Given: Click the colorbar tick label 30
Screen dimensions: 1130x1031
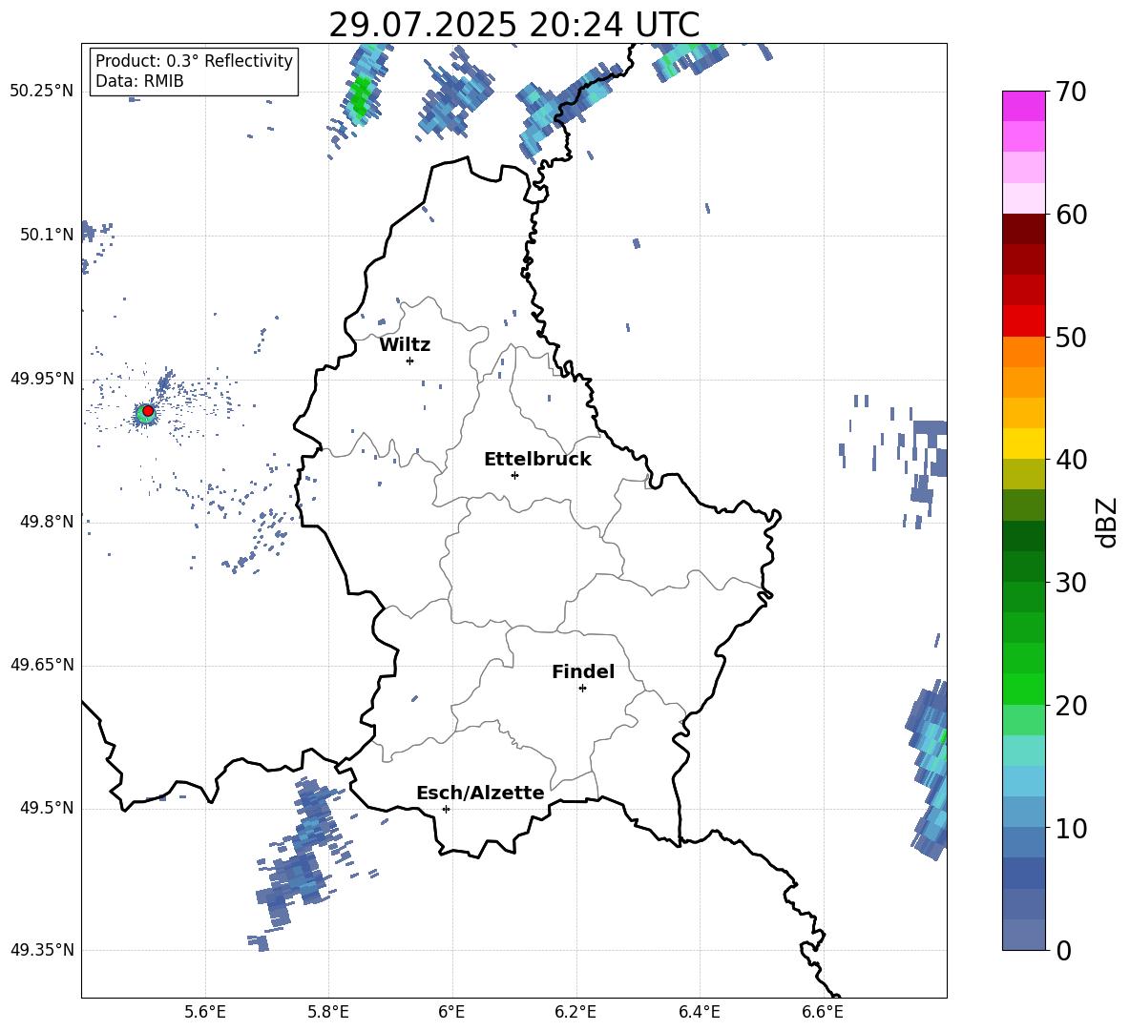Looking at the screenshot, I should (1071, 583).
